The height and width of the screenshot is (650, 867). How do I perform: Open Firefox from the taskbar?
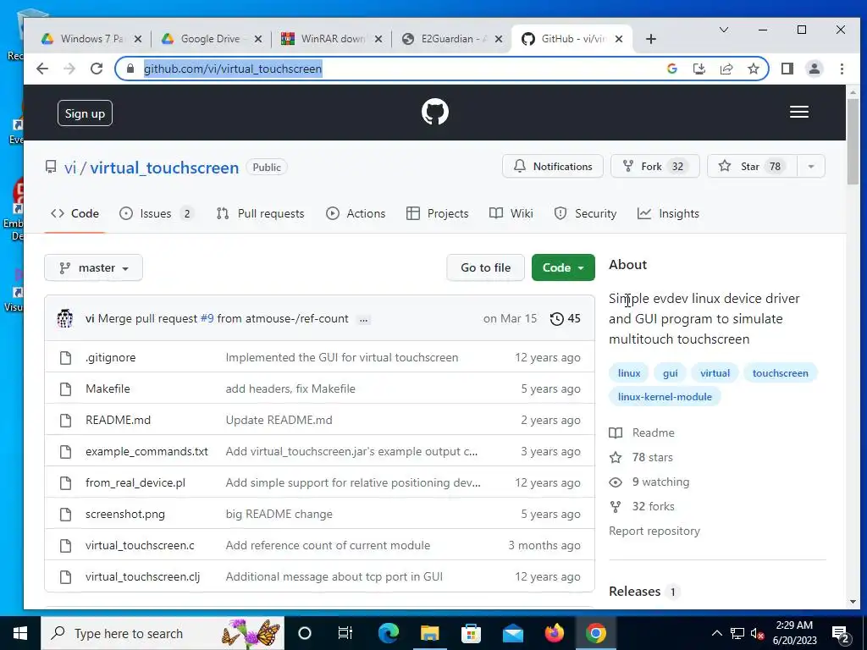pos(554,633)
